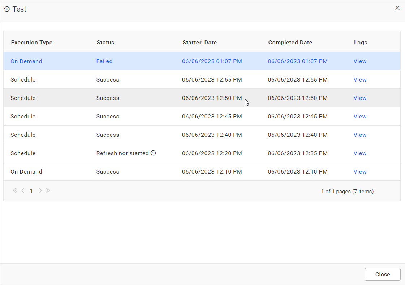Close the dialog with the X icon
405x285 pixels.
click(397, 8)
